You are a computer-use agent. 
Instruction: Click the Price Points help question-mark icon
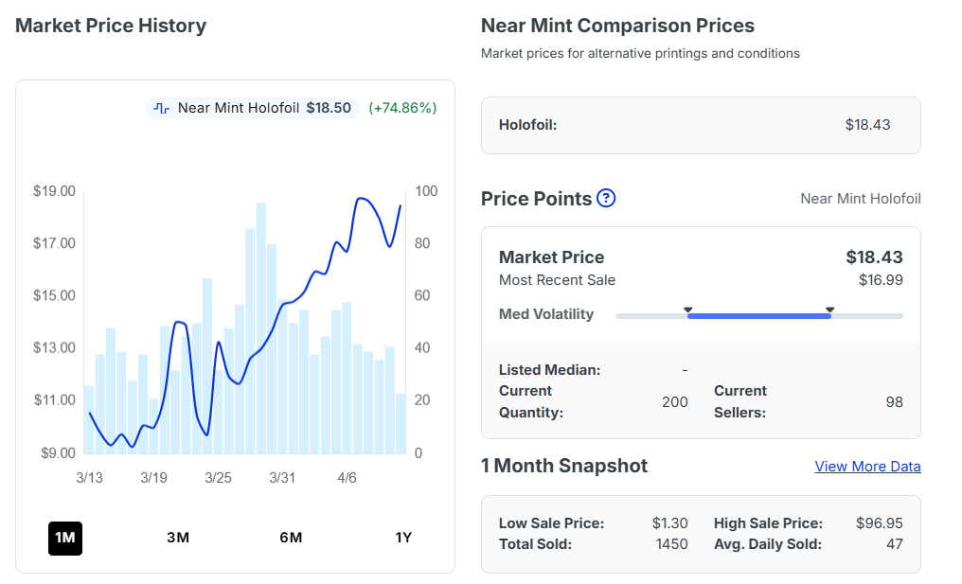pyautogui.click(x=606, y=199)
